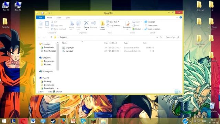Click the Back navigation arrow
The width and height of the screenshot is (220, 124).
[39, 37]
